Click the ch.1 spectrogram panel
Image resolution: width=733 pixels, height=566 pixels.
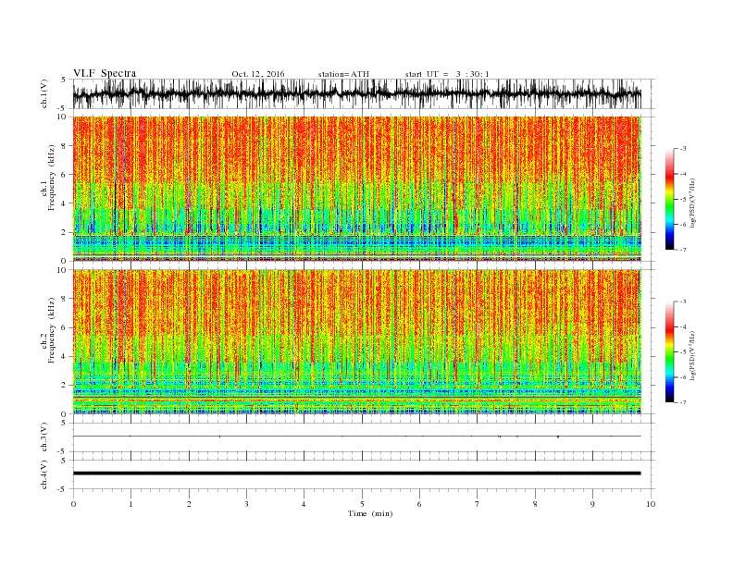[356, 189]
